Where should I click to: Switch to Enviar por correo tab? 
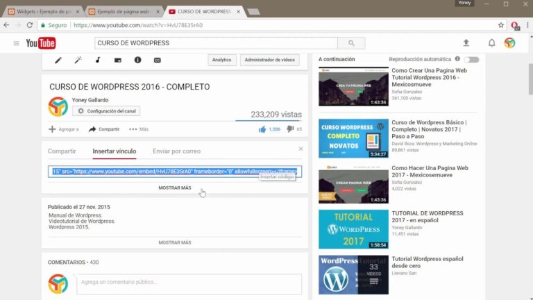point(176,151)
